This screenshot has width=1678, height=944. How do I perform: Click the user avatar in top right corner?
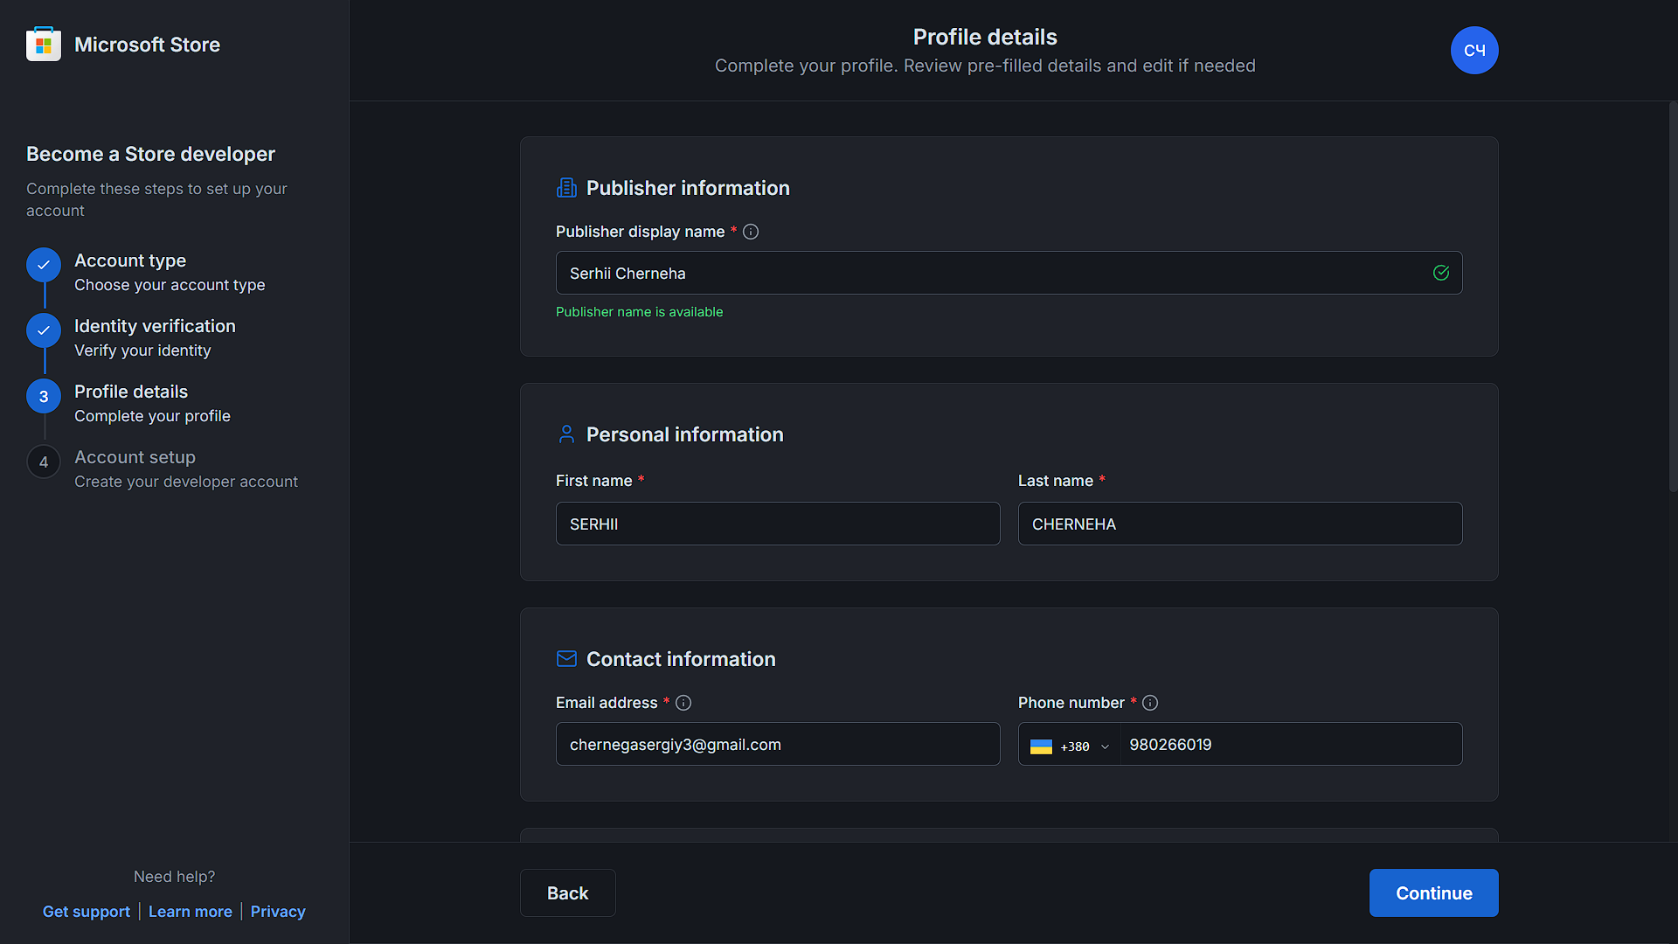(1473, 50)
